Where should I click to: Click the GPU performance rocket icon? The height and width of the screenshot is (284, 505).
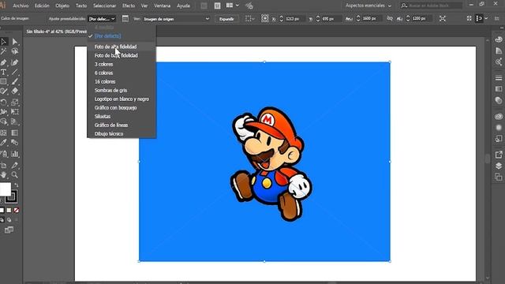click(x=249, y=6)
